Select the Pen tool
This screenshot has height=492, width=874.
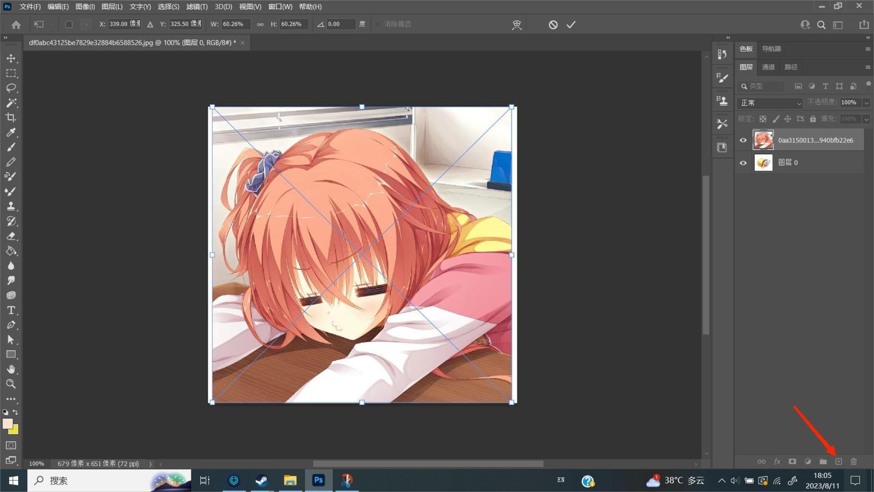[11, 325]
